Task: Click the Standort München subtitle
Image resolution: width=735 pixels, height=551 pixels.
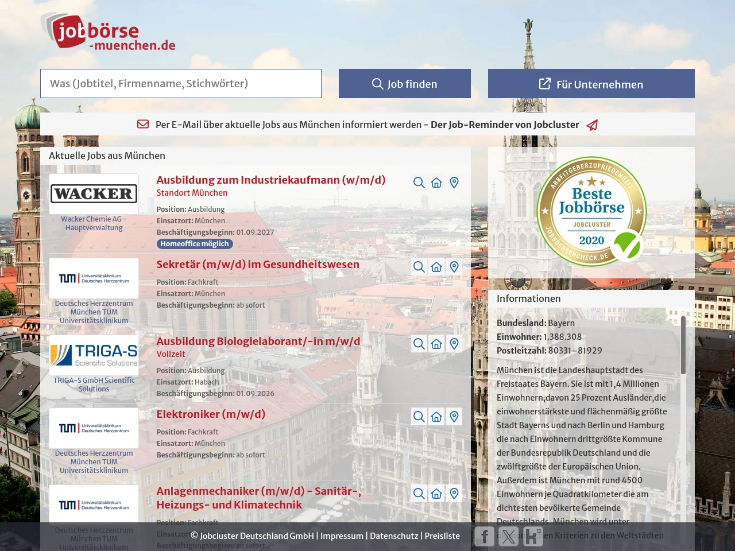Action: point(192,193)
